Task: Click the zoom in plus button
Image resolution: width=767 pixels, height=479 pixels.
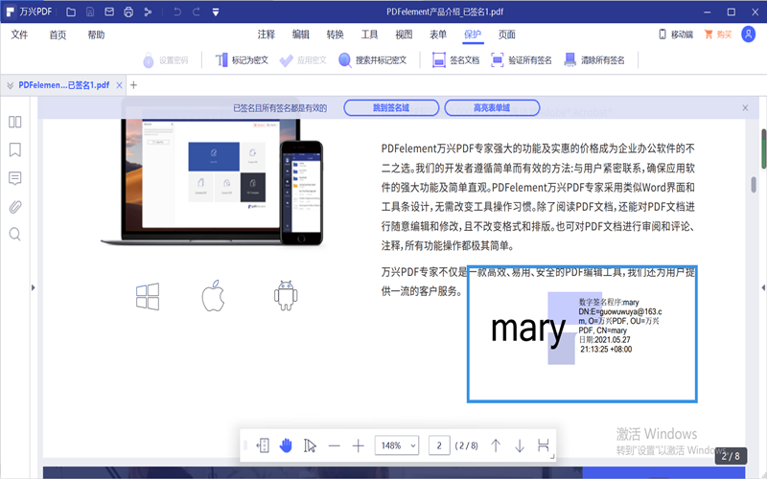Action: pyautogui.click(x=358, y=445)
